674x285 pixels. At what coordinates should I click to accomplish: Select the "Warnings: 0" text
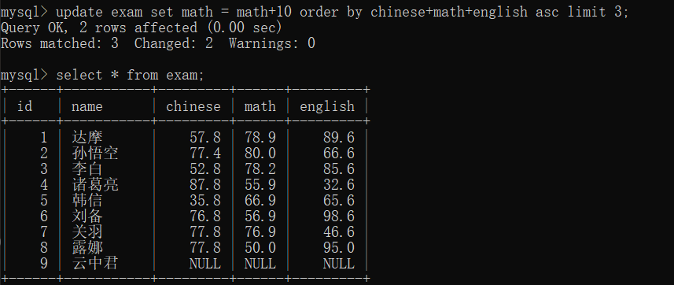coord(271,43)
